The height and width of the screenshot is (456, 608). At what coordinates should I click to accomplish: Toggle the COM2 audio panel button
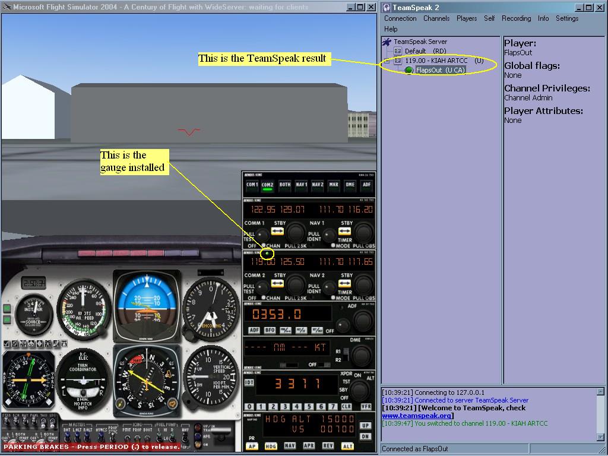(268, 185)
